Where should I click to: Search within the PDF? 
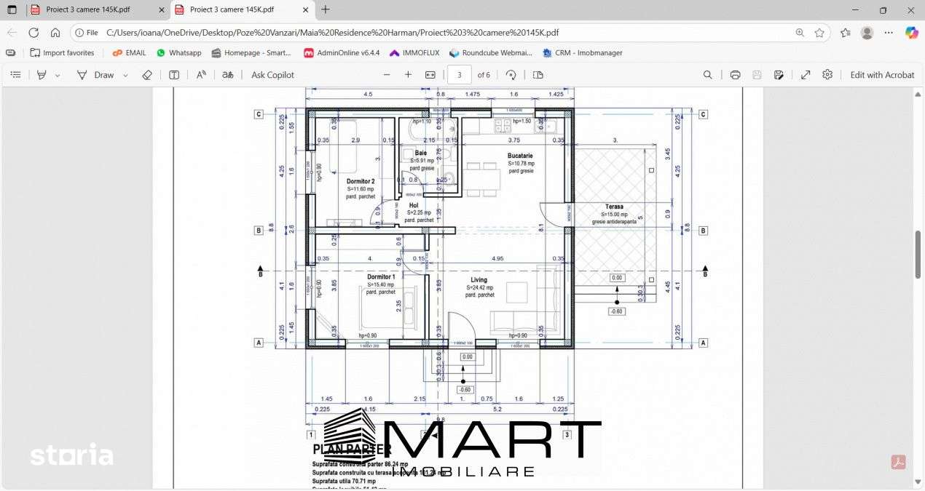(x=708, y=75)
